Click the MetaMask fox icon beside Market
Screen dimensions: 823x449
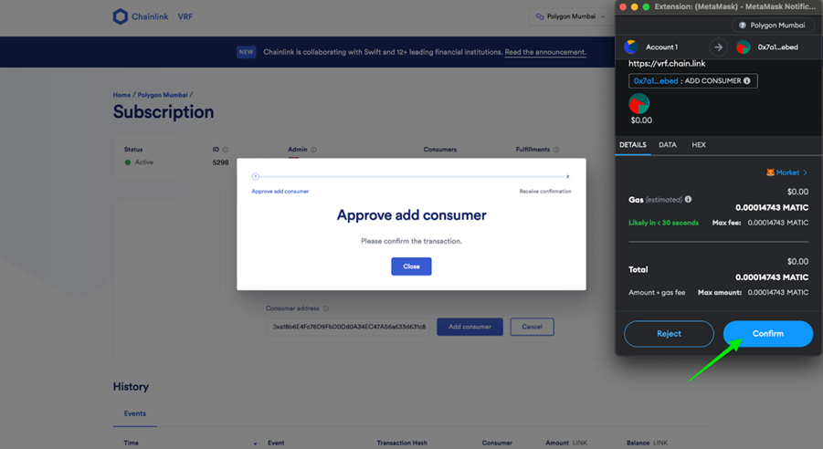[770, 172]
